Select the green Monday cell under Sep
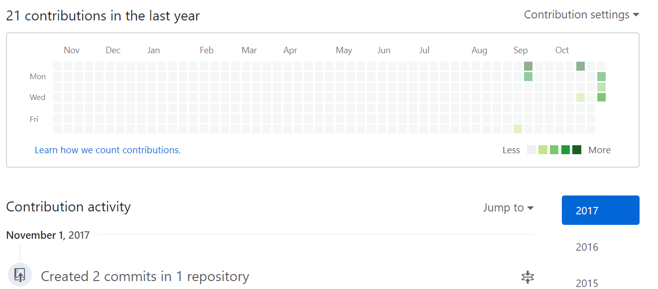 (528, 77)
